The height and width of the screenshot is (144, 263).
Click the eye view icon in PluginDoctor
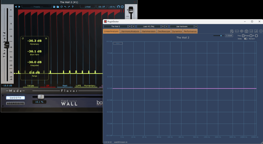[x=241, y=31]
